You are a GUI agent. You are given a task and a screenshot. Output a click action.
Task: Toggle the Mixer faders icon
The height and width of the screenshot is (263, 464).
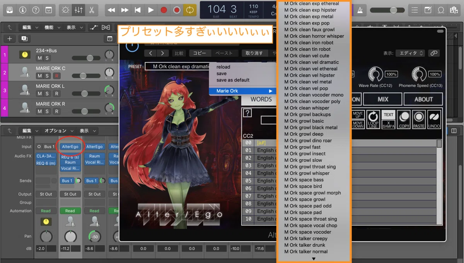pos(78,10)
